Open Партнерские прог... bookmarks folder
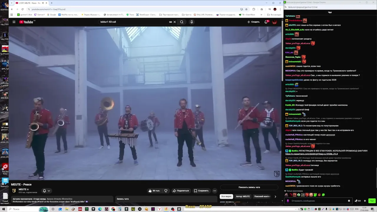Screen dimensions: 377x212 point(169,14)
